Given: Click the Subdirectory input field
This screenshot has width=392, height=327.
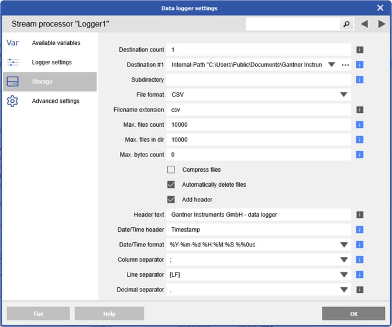Looking at the screenshot, I should (259, 80).
